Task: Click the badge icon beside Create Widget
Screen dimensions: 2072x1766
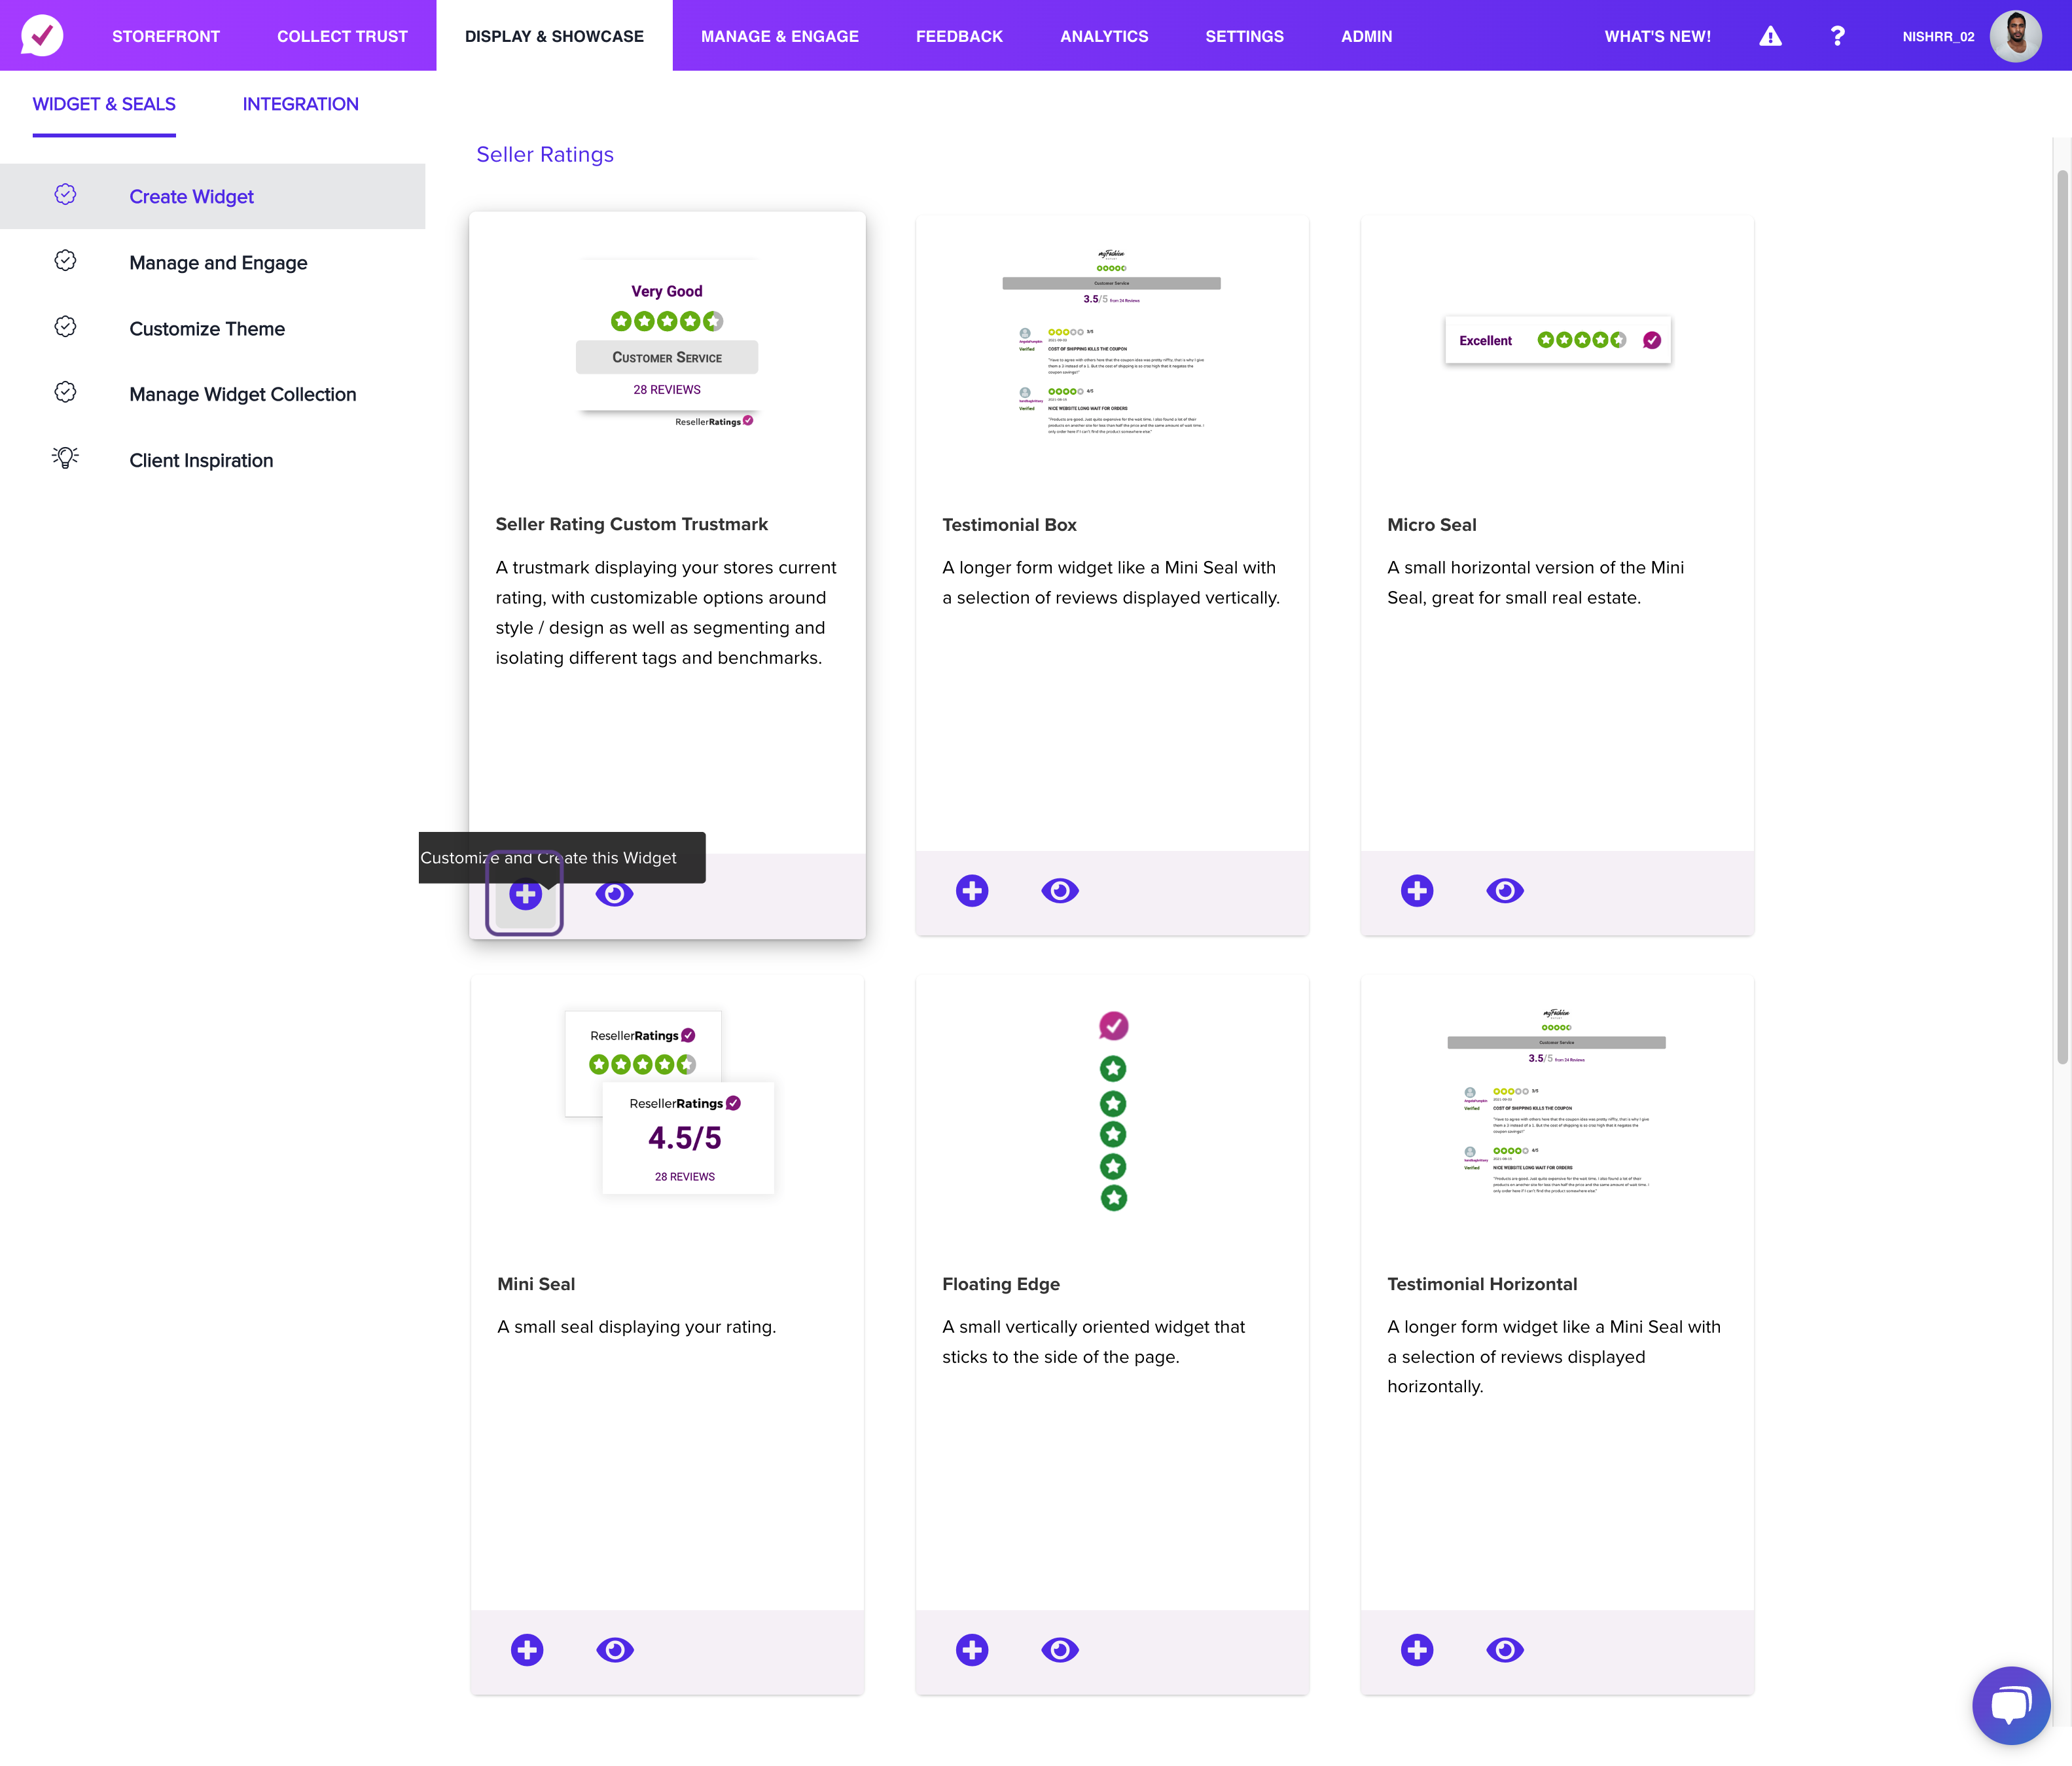Action: click(x=65, y=195)
